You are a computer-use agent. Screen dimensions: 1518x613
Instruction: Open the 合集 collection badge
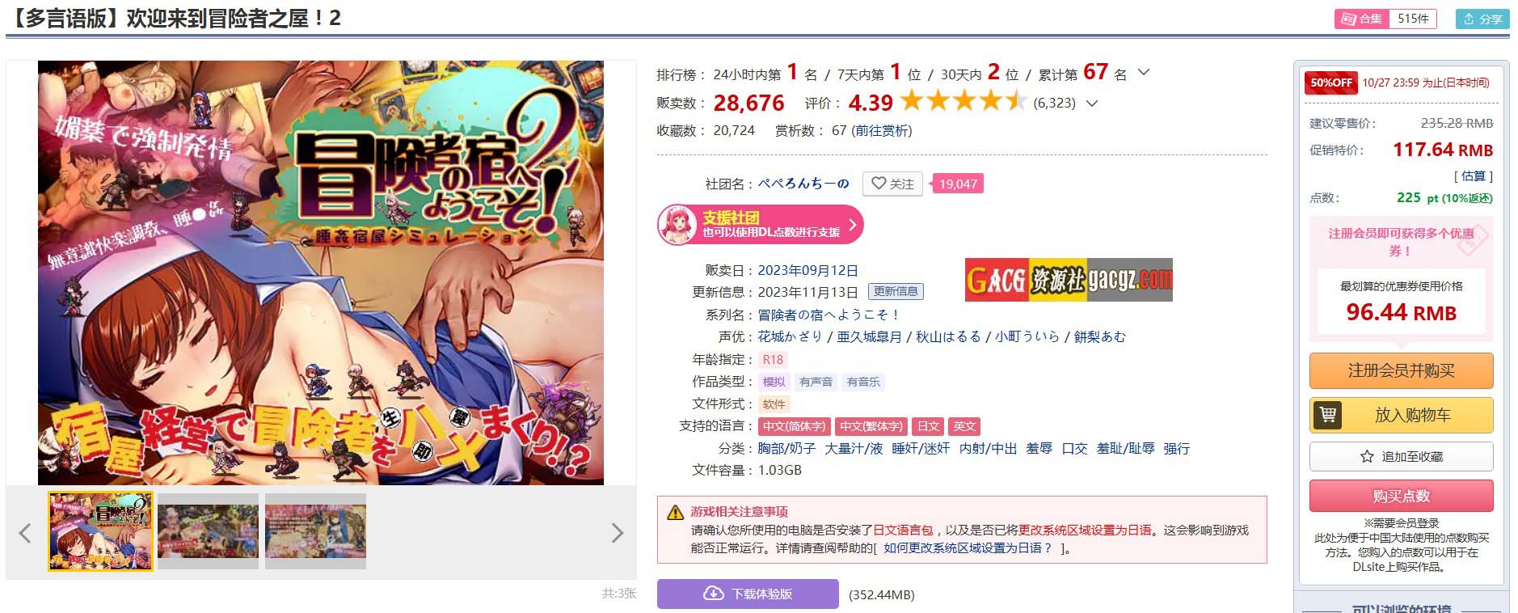[x=1385, y=19]
